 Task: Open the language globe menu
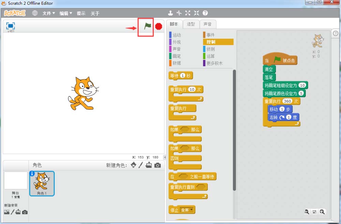[35, 13]
